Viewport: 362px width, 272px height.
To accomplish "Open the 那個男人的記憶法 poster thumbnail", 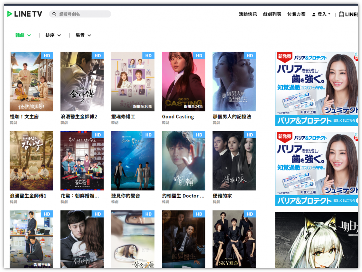I will pyautogui.click(x=234, y=81).
